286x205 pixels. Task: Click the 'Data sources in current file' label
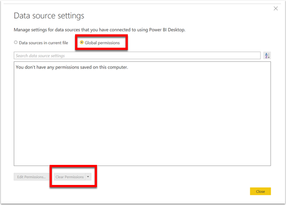click(43, 43)
